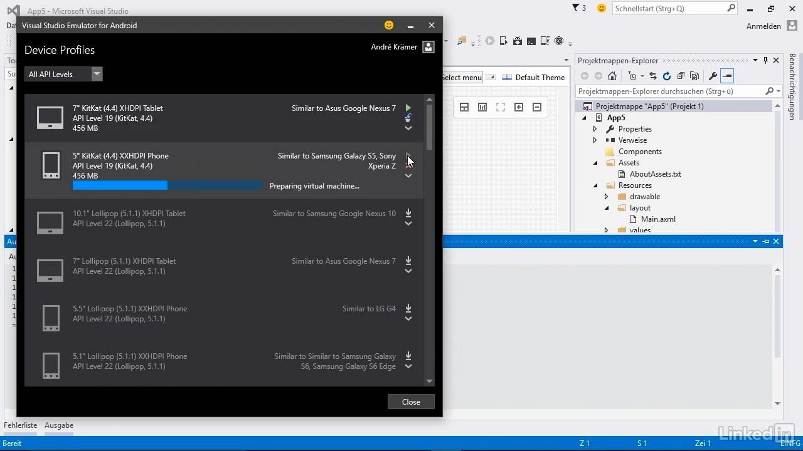Expand details of the 10.1" Lollipop tablet
Viewport: 803px width, 451px height.
click(408, 224)
